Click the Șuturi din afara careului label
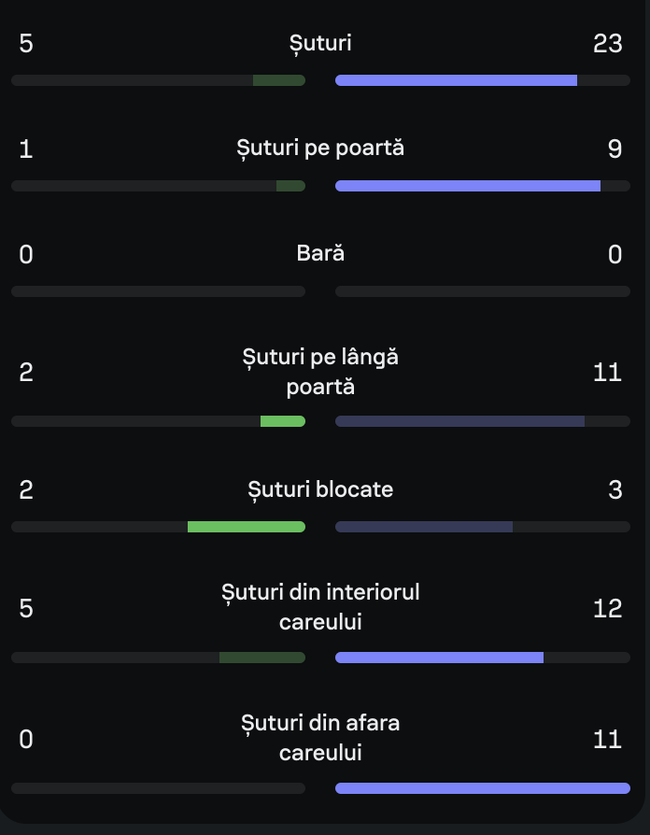The image size is (650, 835). [320, 738]
